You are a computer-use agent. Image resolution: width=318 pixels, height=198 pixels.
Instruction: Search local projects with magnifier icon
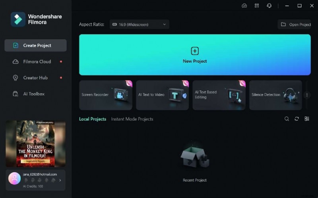tap(287, 119)
